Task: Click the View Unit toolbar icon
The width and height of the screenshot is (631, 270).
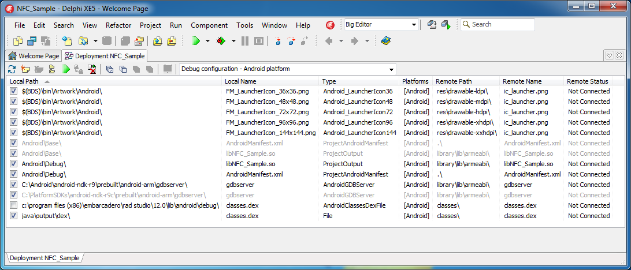Action: click(x=18, y=41)
